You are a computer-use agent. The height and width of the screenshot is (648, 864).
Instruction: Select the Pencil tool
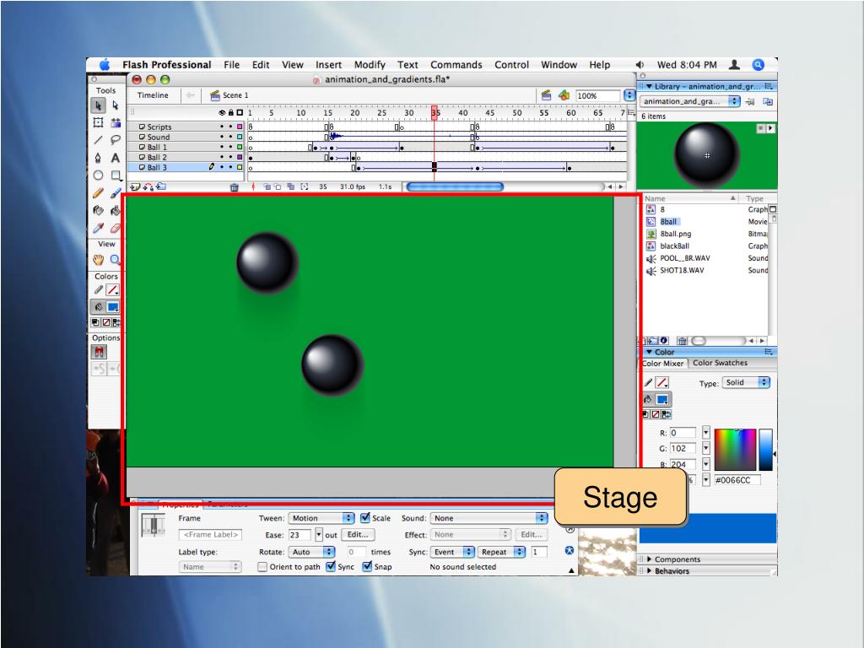(x=98, y=194)
